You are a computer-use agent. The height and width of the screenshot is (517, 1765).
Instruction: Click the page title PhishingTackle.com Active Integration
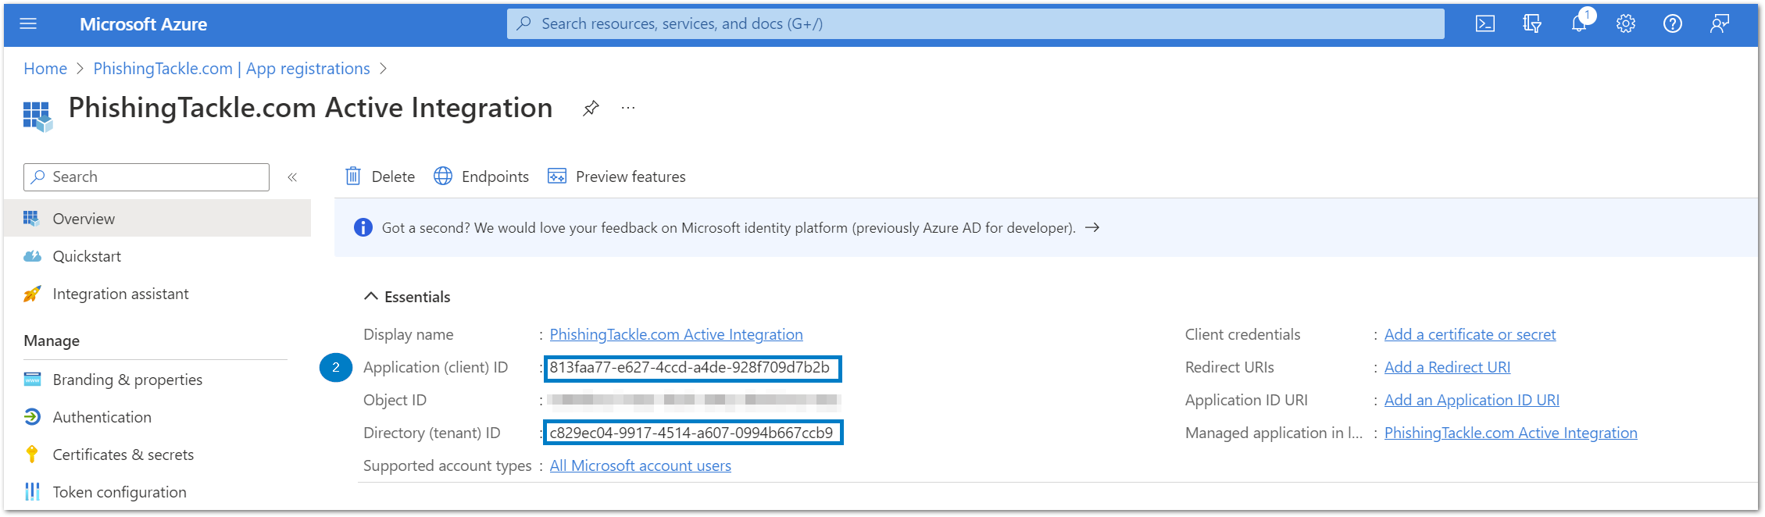click(x=310, y=108)
